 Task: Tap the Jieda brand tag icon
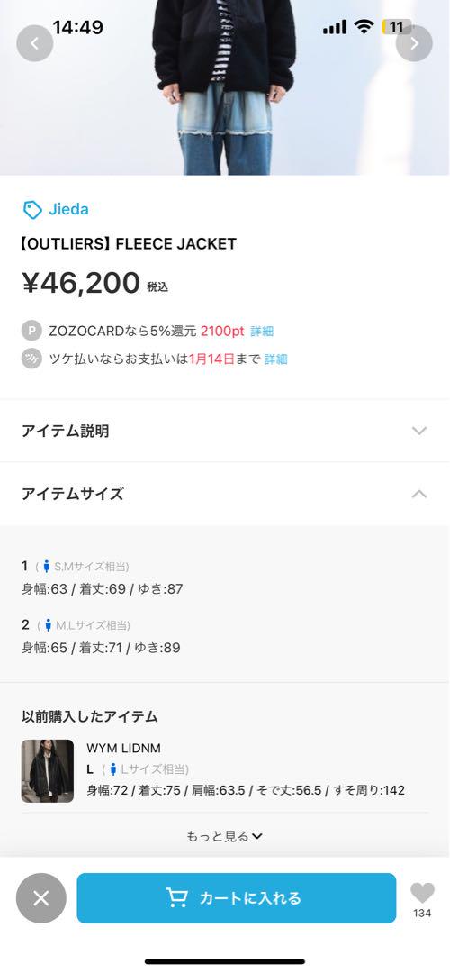point(32,210)
